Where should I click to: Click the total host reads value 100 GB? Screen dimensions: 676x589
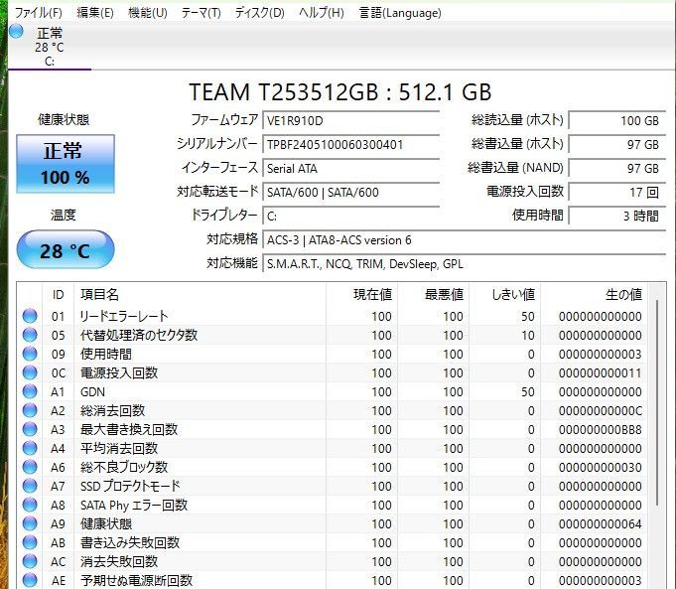pos(617,120)
